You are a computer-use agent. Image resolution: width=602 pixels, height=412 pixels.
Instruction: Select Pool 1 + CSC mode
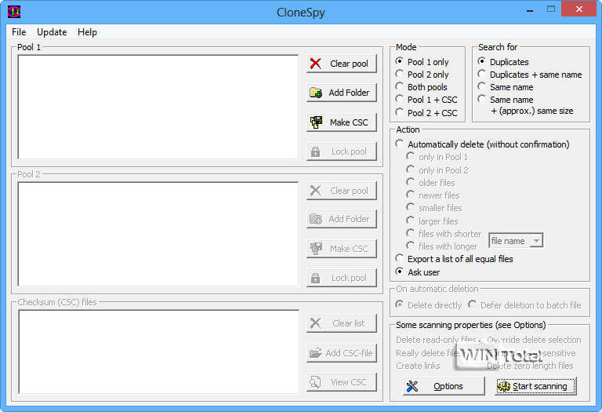pos(426,100)
